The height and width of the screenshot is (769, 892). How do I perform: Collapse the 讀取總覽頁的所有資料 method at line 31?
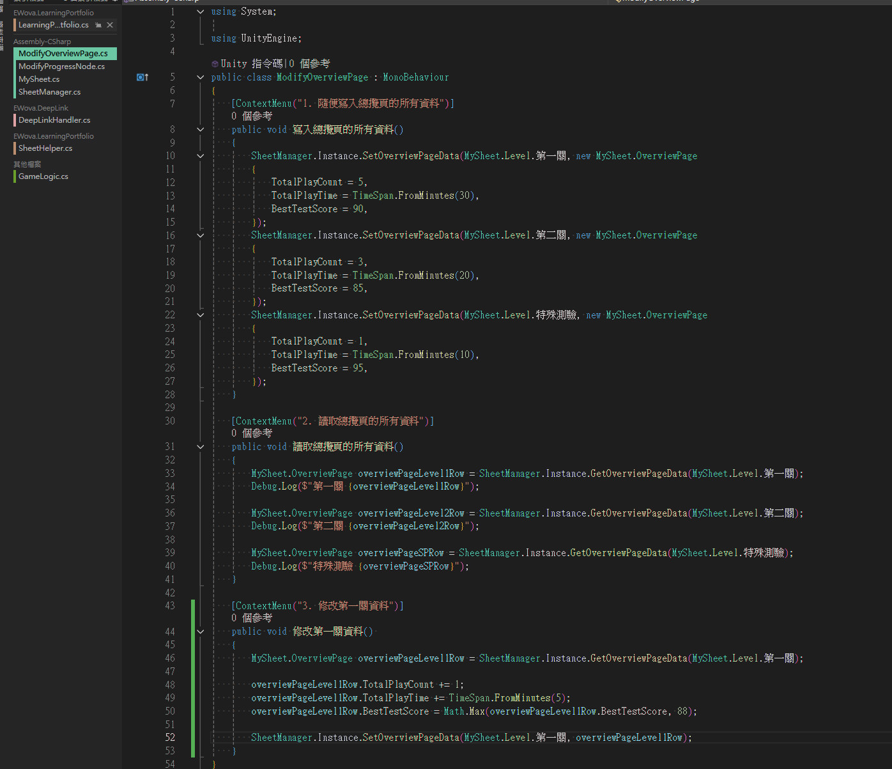201,447
